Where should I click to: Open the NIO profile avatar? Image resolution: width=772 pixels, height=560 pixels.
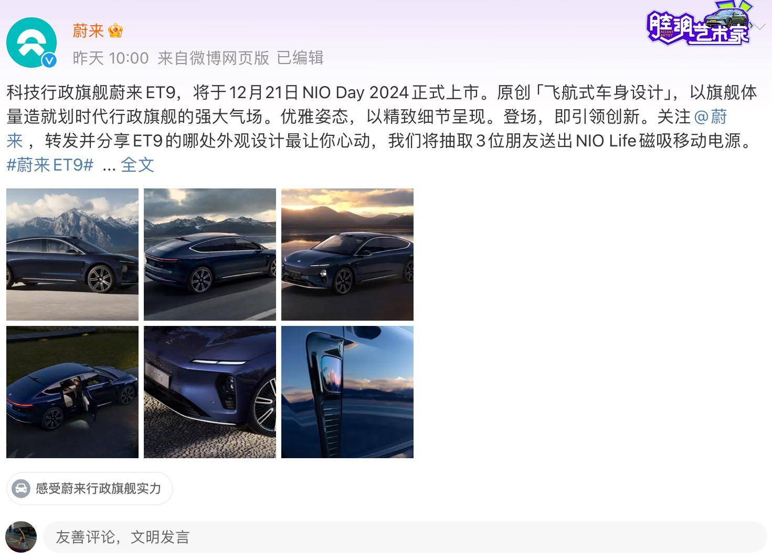(x=31, y=43)
